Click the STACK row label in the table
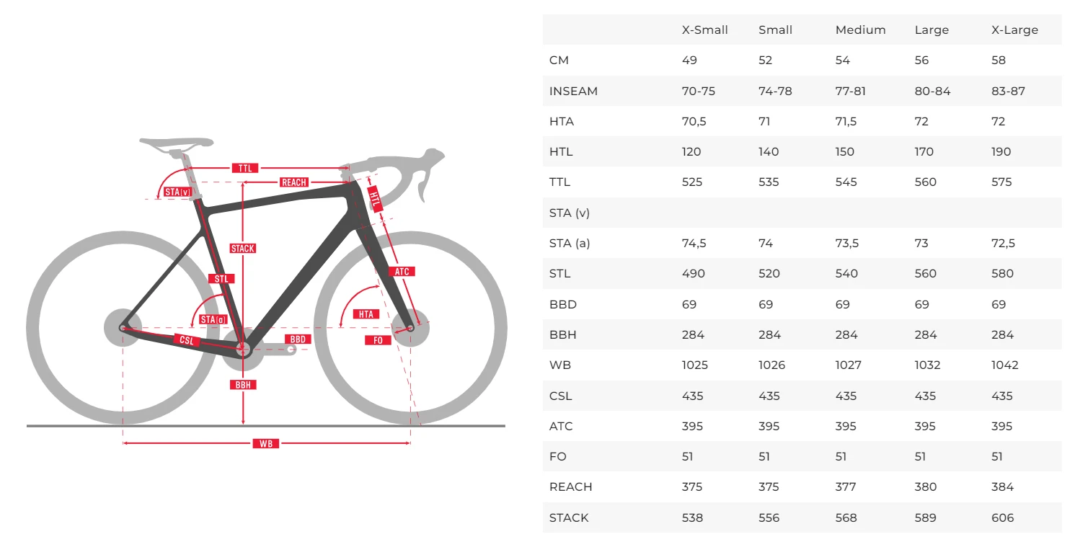Image resolution: width=1067 pixels, height=547 pixels. click(x=569, y=518)
